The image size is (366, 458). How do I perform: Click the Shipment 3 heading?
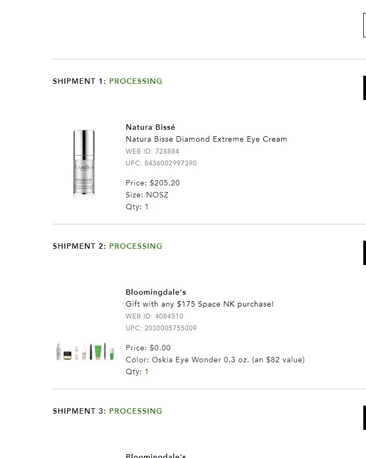click(x=79, y=411)
